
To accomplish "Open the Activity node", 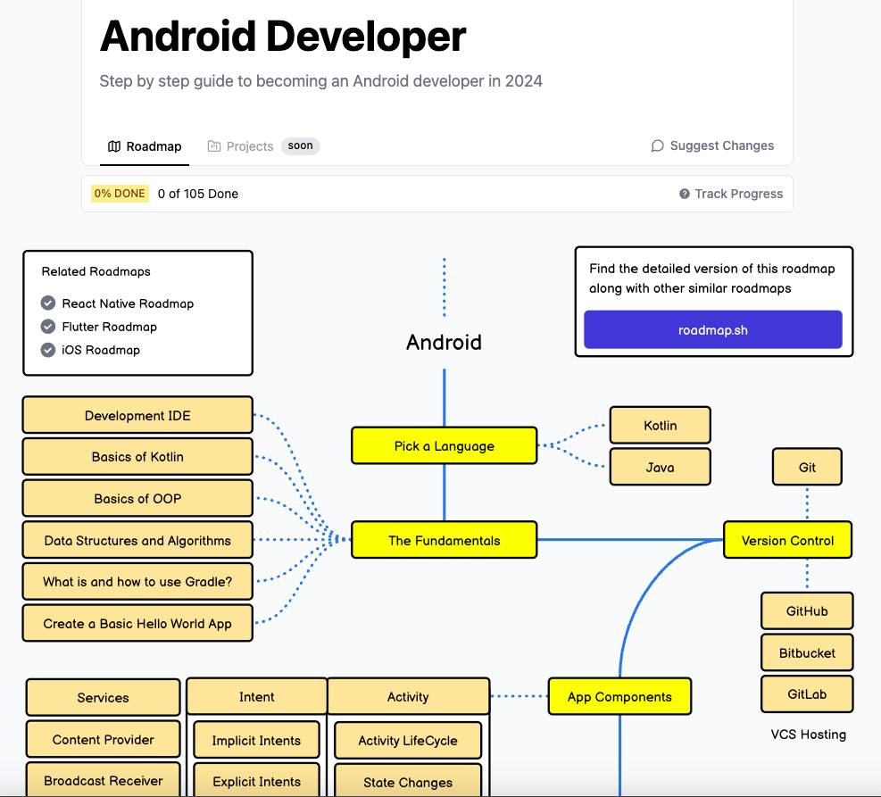I will [x=408, y=696].
